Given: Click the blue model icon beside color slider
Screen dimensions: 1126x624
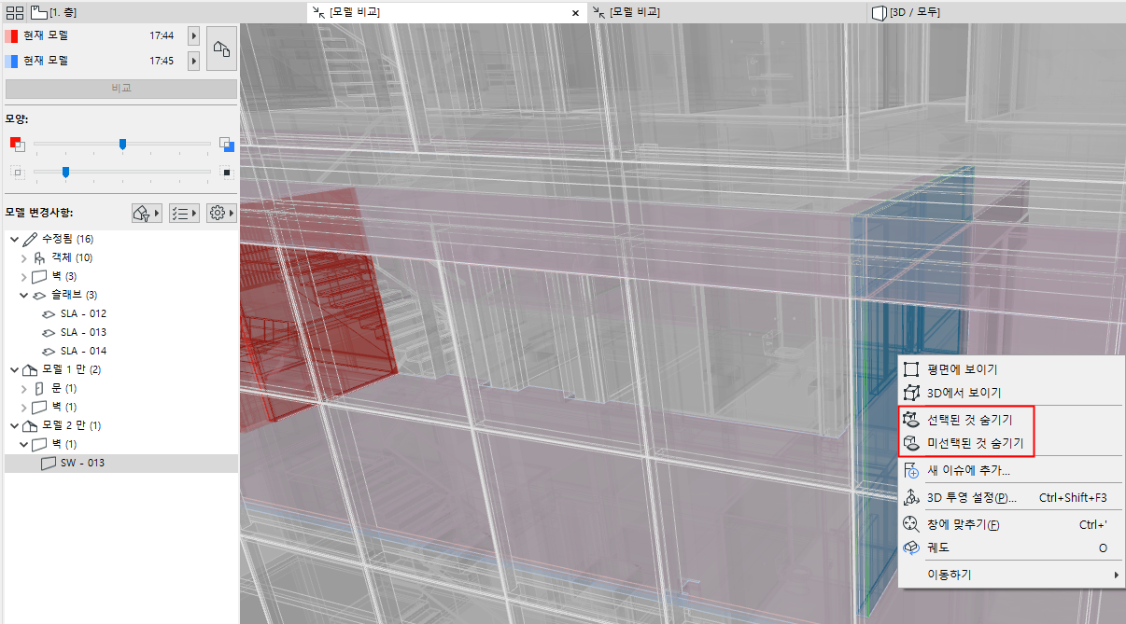Looking at the screenshot, I should point(226,144).
